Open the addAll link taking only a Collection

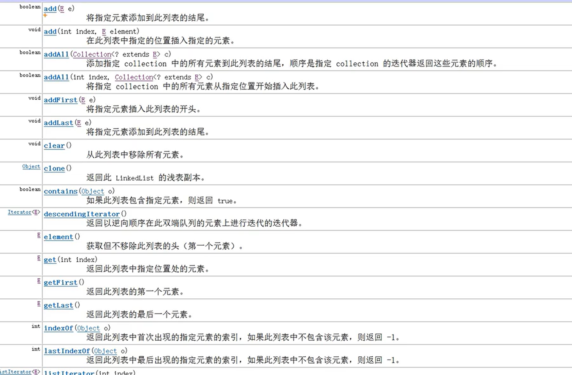[56, 54]
